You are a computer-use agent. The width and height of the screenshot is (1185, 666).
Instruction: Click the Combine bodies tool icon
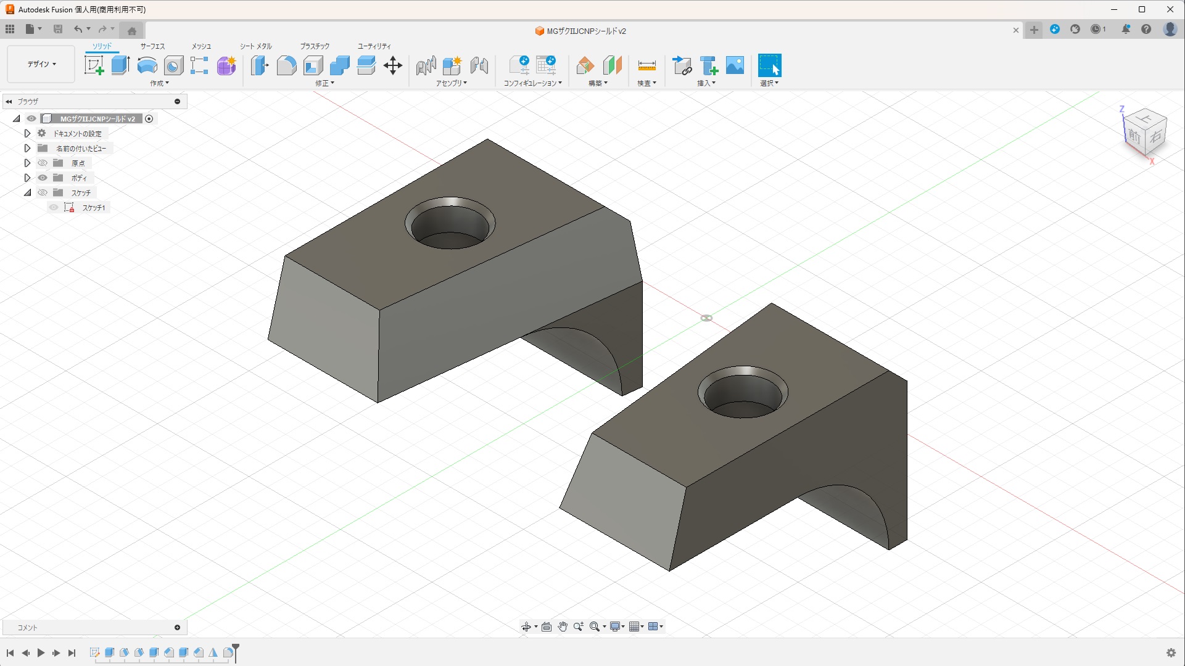[339, 65]
